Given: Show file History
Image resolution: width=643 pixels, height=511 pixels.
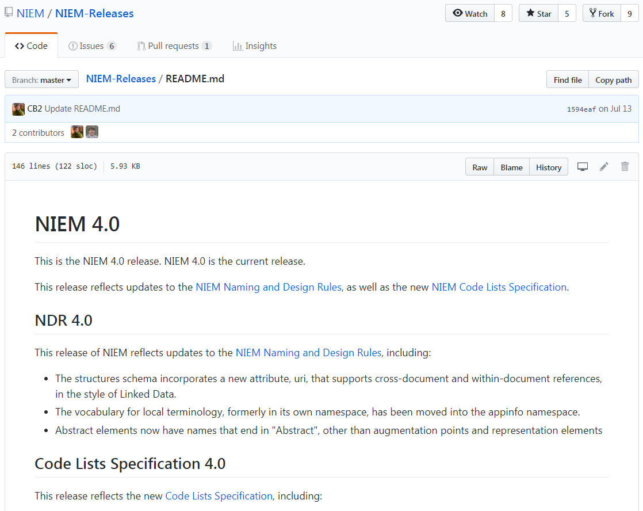Looking at the screenshot, I should (548, 167).
